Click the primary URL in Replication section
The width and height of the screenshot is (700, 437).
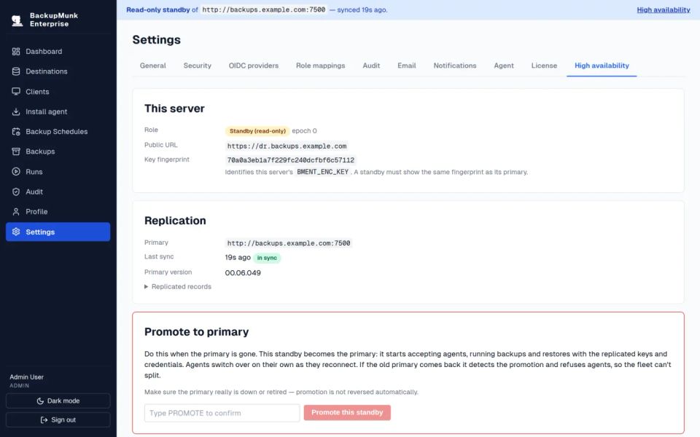[289, 243]
